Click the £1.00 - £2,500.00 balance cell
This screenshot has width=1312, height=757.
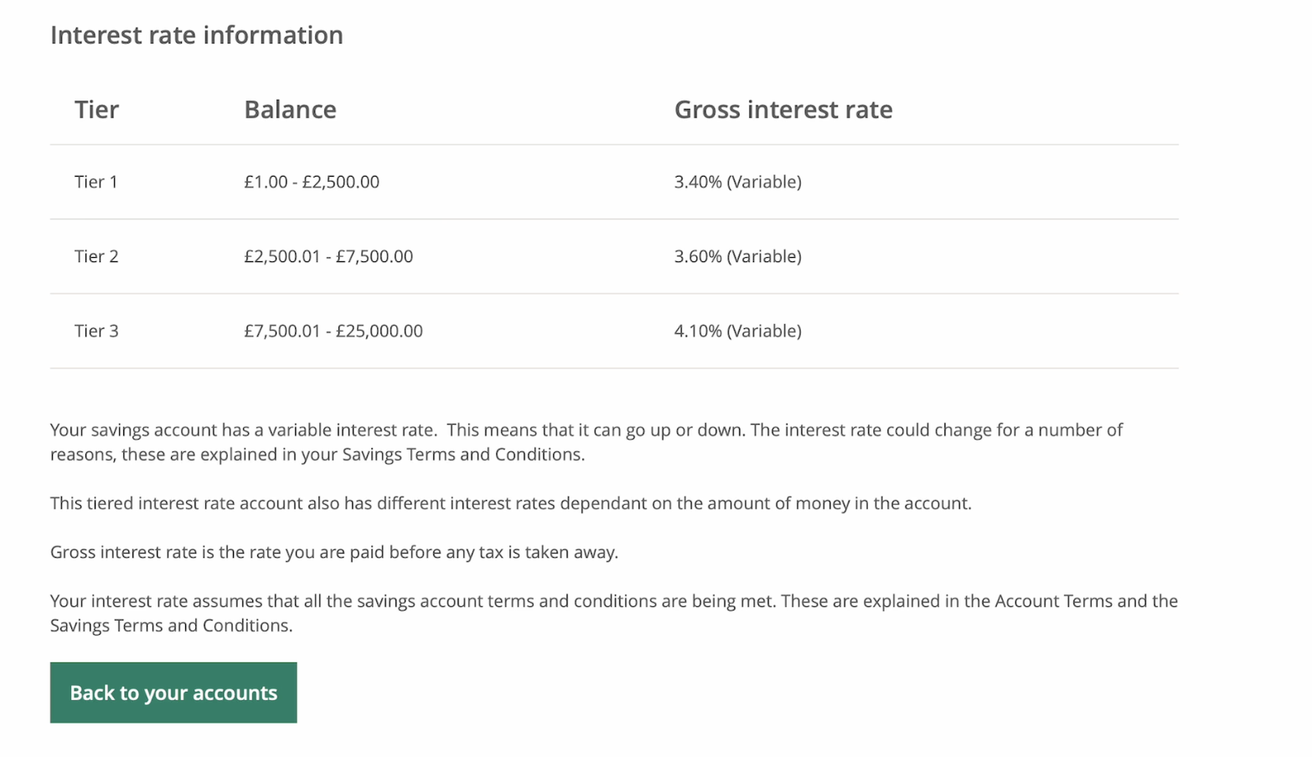(312, 182)
